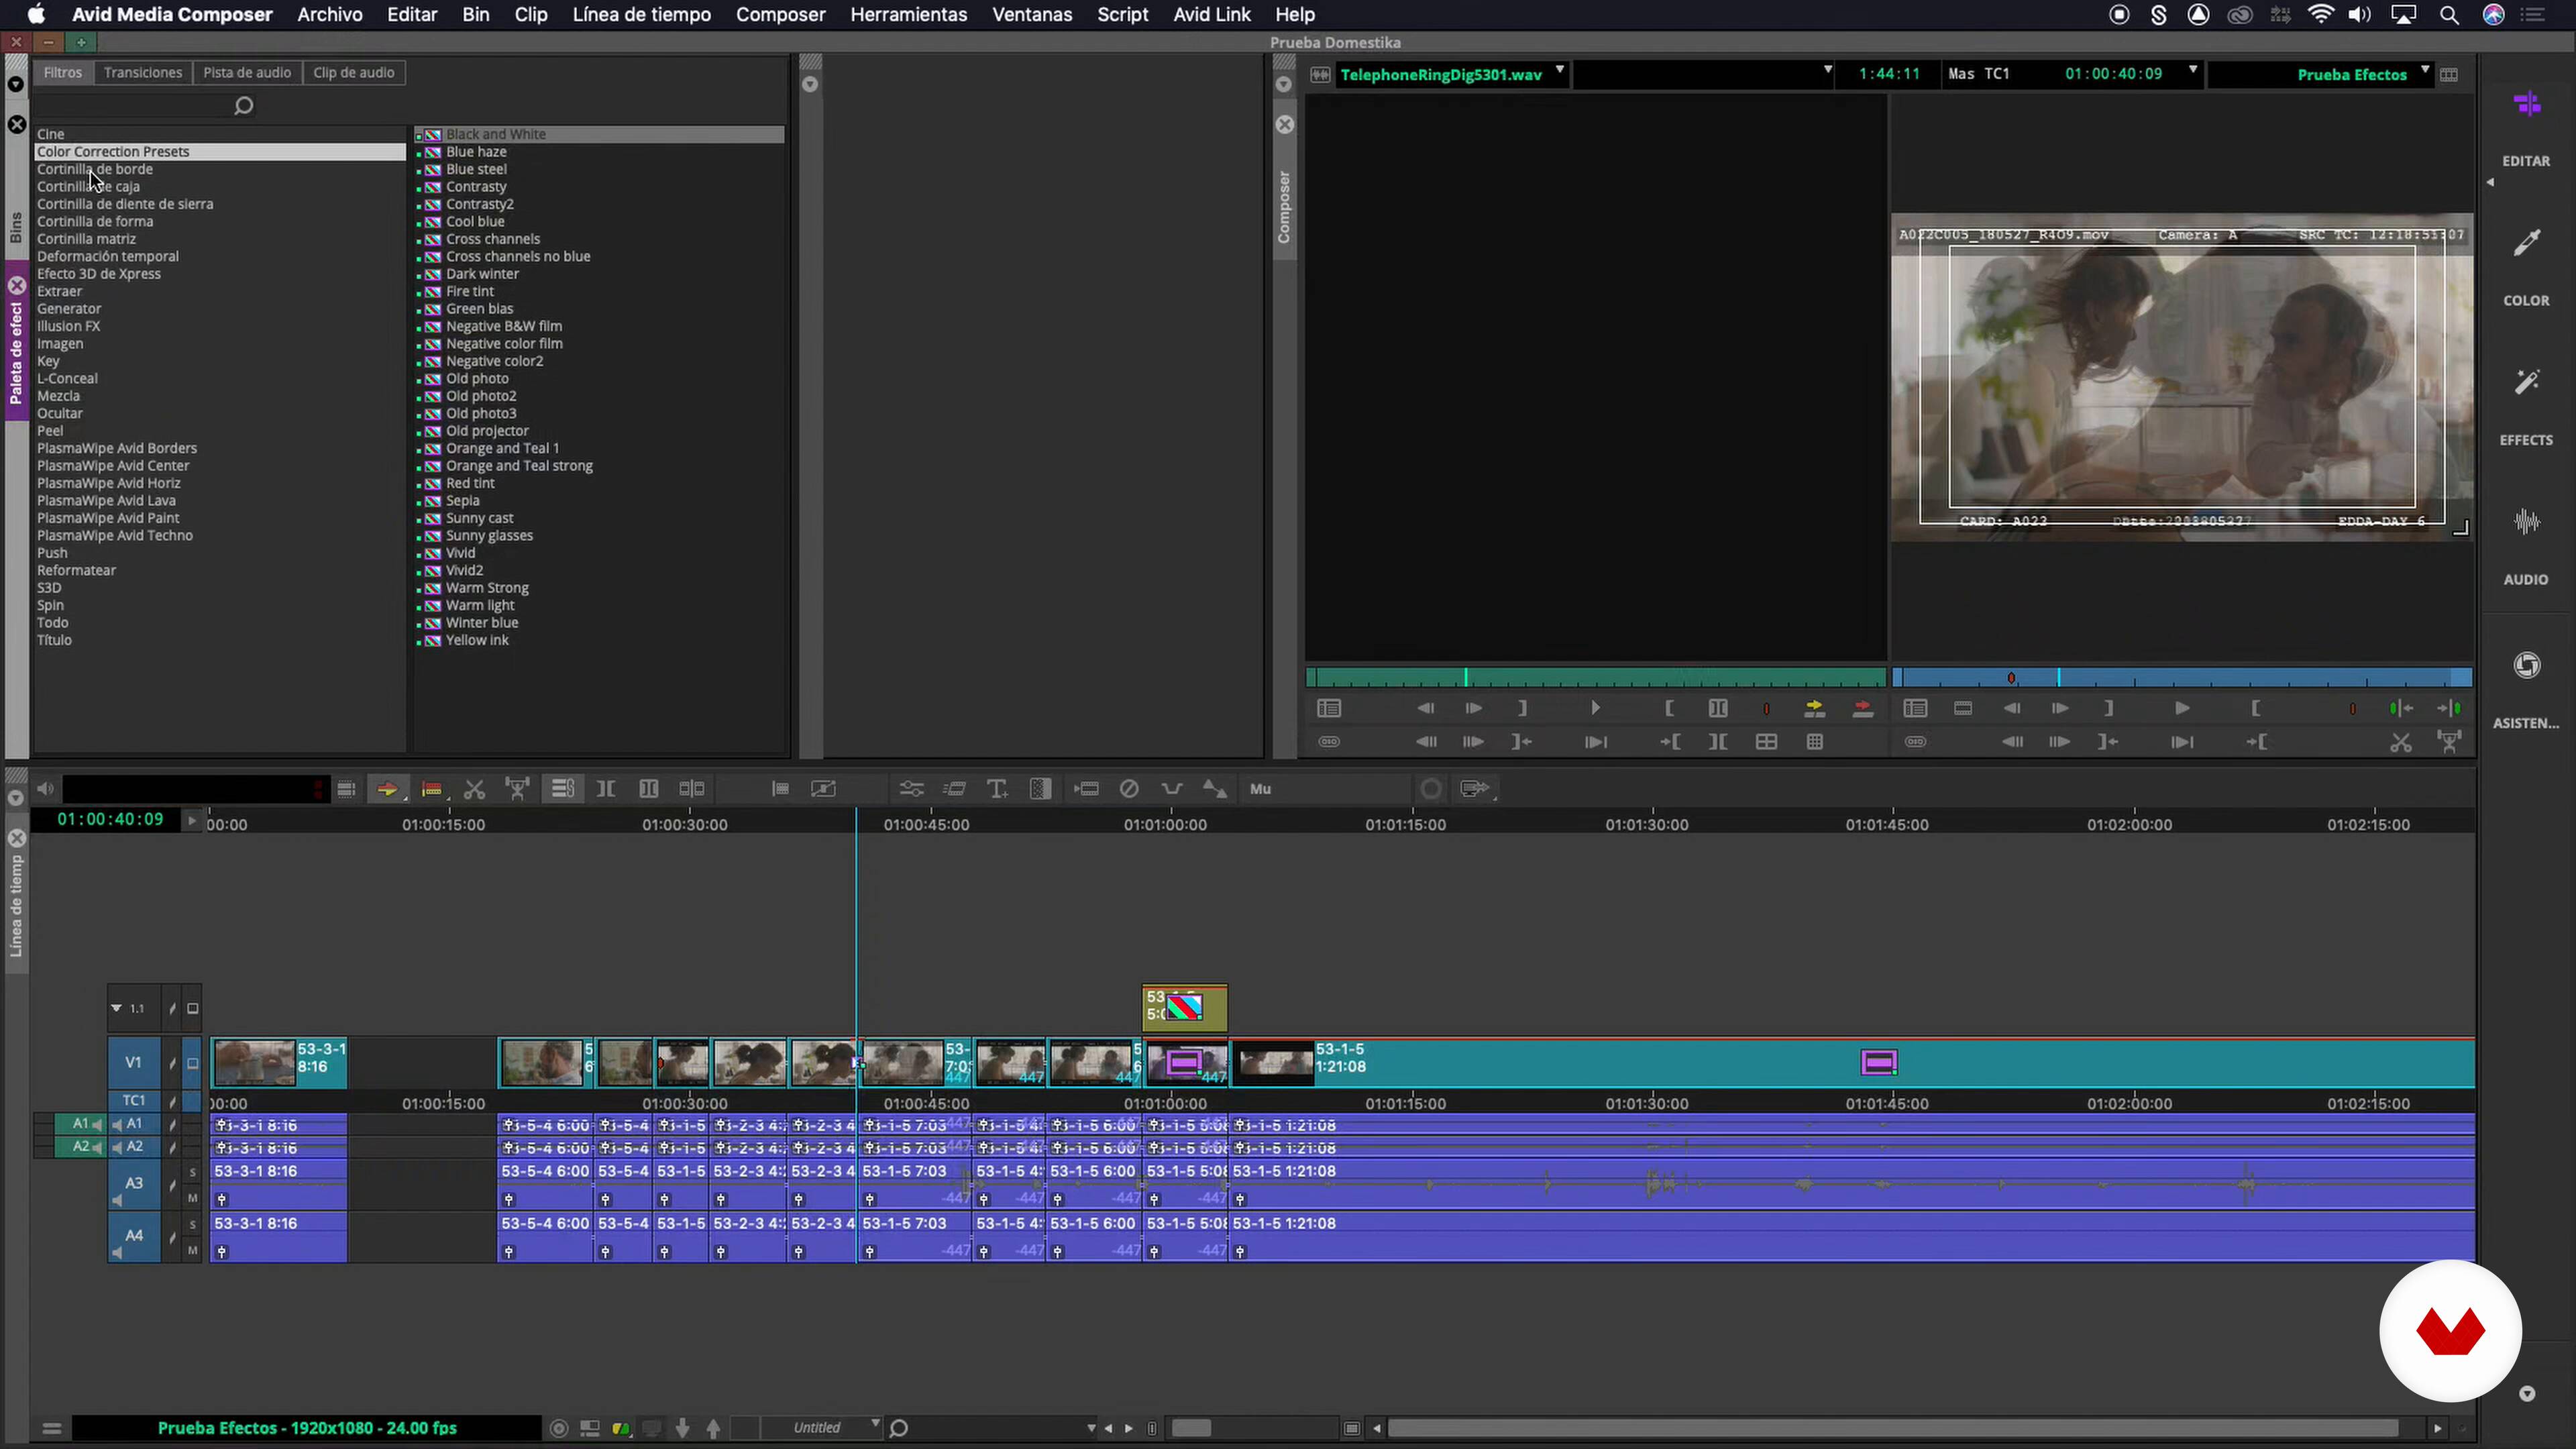Toggle Mute on track A4
Image resolution: width=2576 pixels, height=1449 pixels.
[x=193, y=1250]
